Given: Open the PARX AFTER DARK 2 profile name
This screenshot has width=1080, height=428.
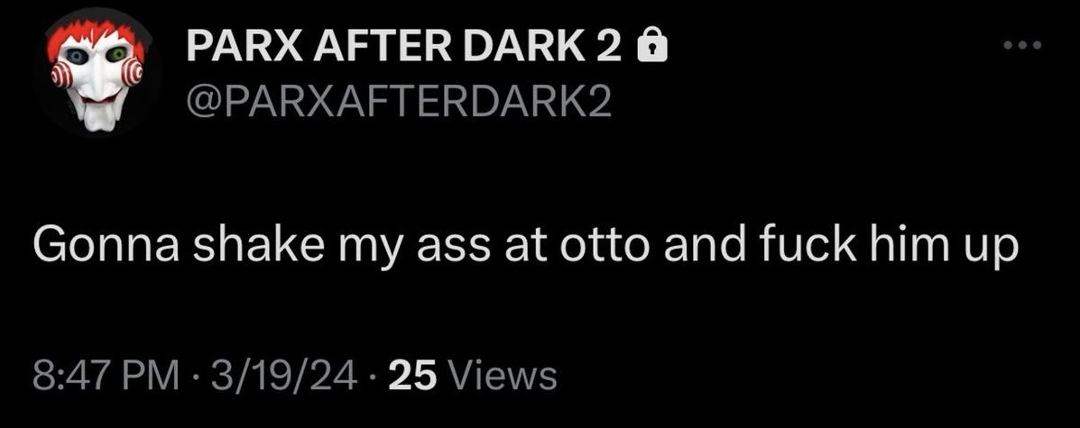Looking at the screenshot, I should 405,48.
